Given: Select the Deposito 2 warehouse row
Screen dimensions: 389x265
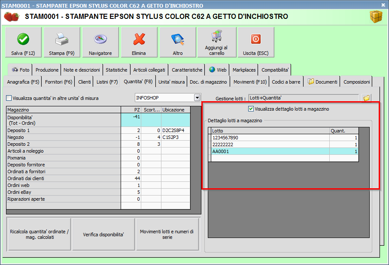Looking at the screenshot, I should click(x=98, y=144).
